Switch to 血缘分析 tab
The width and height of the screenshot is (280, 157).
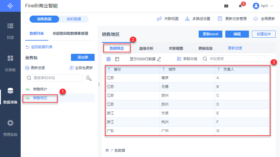pyautogui.click(x=146, y=48)
